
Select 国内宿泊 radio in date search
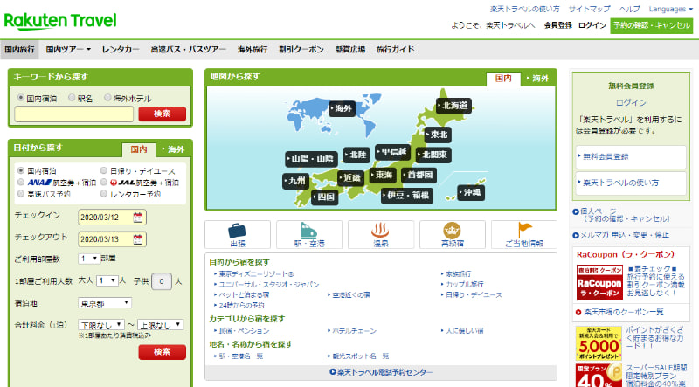(20, 170)
